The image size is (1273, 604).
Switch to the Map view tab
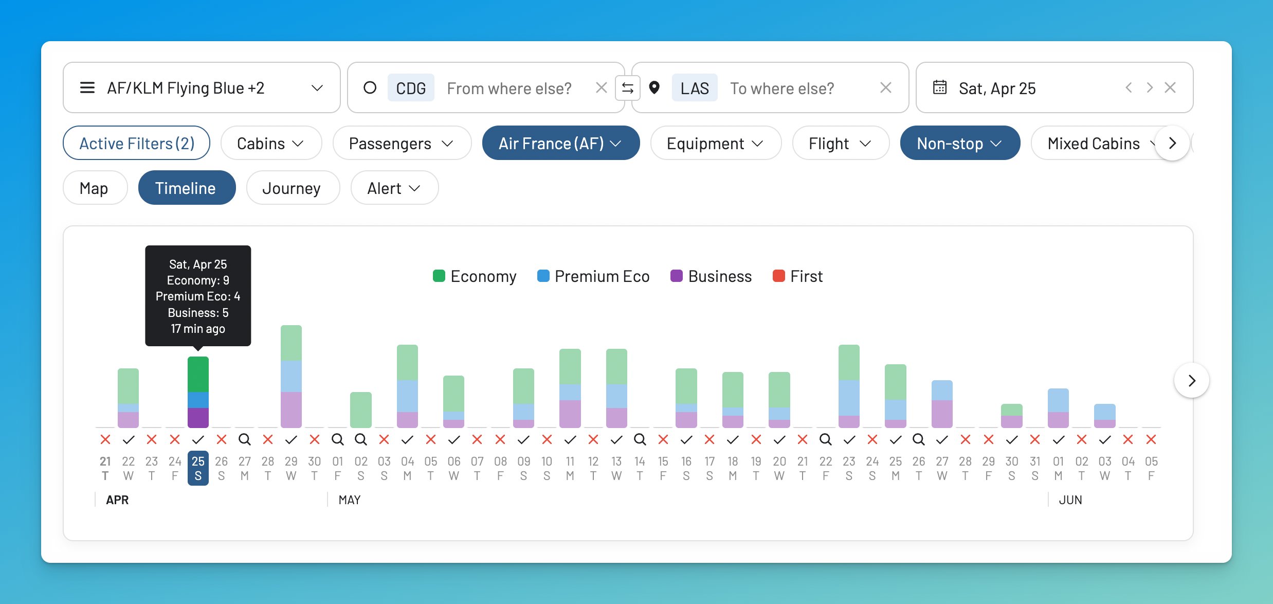pyautogui.click(x=95, y=188)
